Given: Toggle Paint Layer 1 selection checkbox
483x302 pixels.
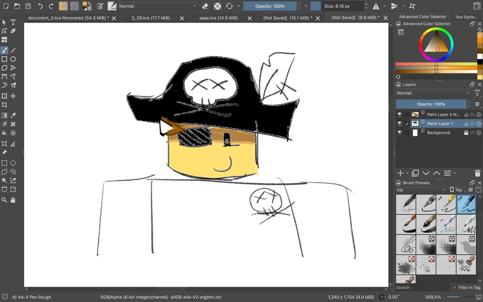Looking at the screenshot, I should pos(407,124).
